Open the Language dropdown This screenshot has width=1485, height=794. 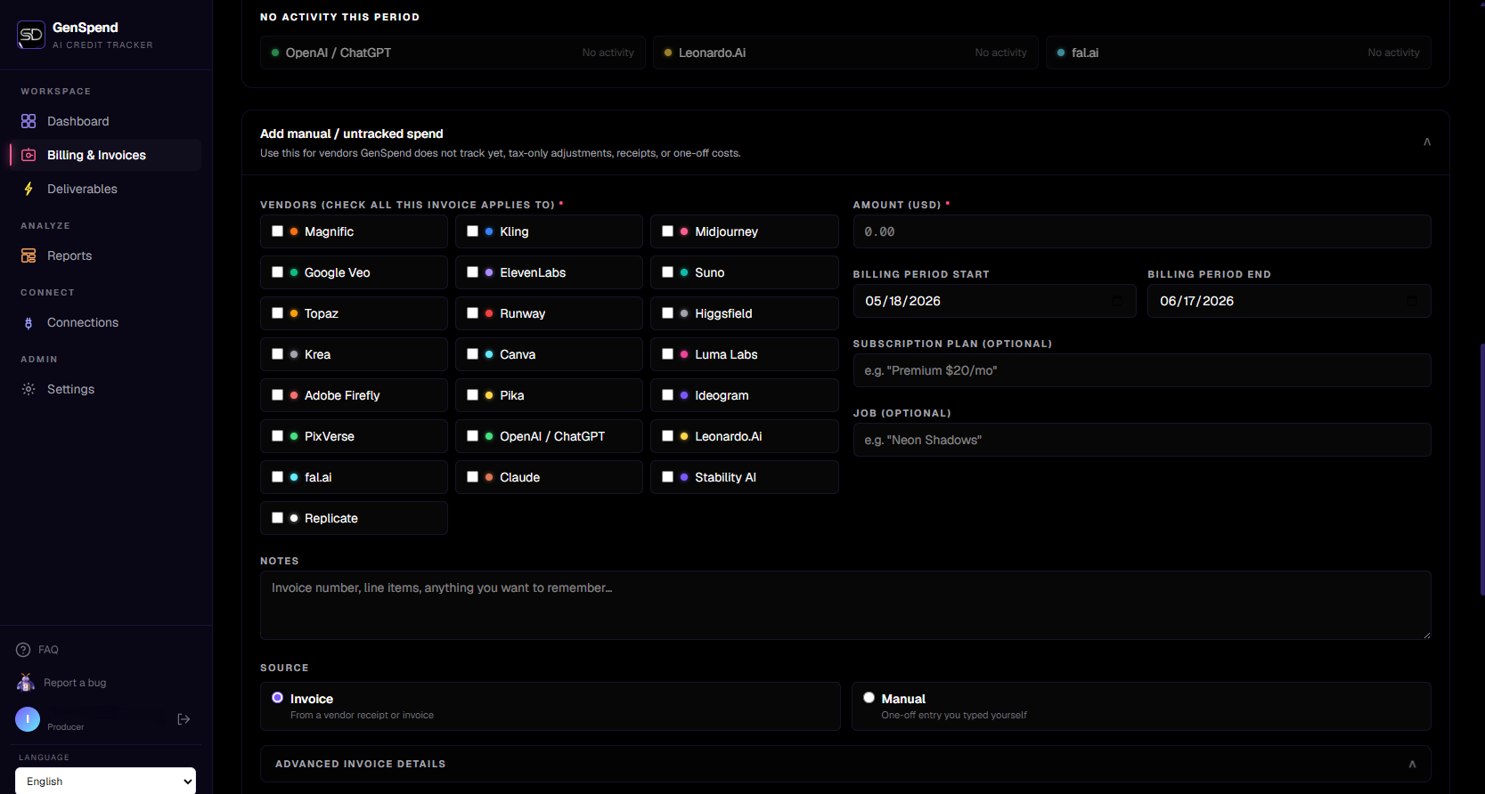105,782
